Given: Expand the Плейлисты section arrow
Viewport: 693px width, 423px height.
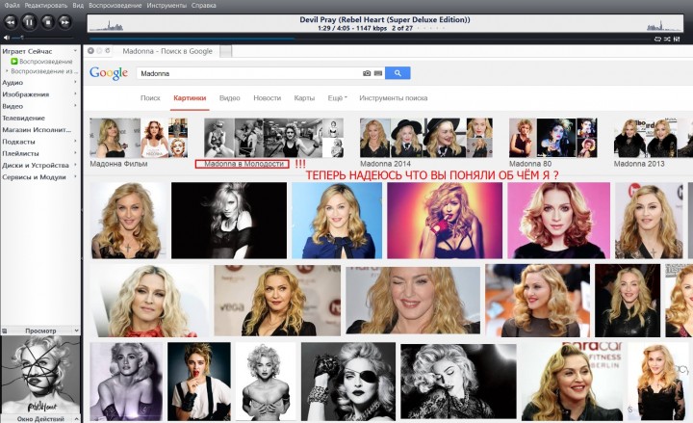Looking at the screenshot, I should pyautogui.click(x=76, y=153).
